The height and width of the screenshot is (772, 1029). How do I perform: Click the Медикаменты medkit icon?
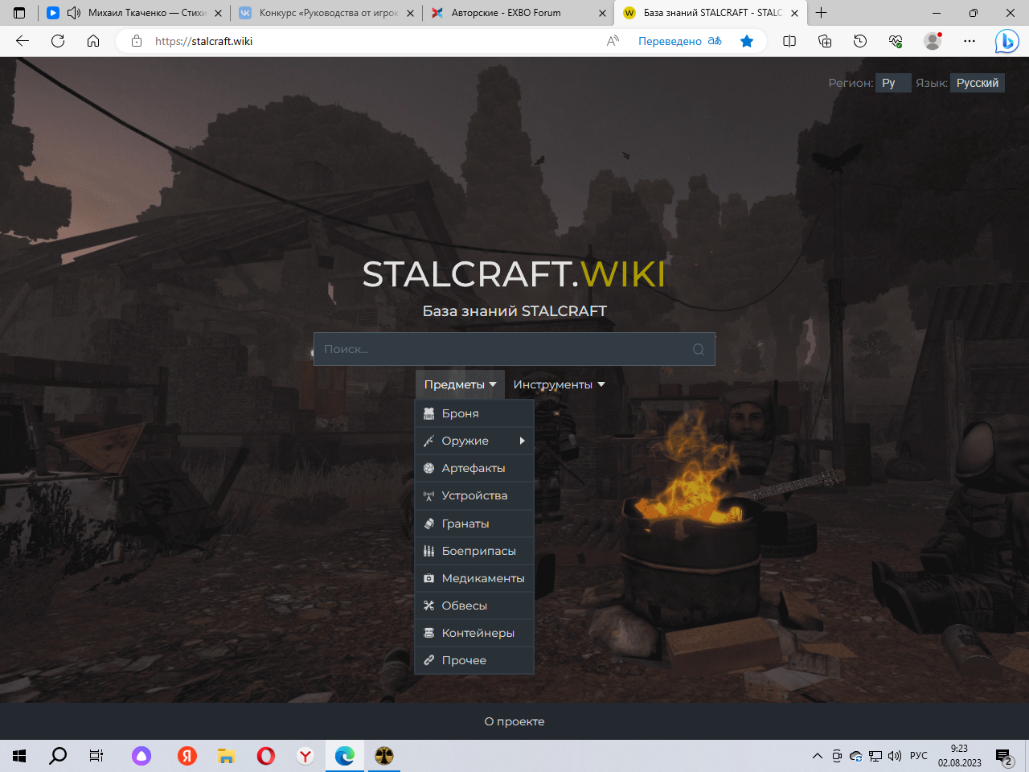pos(429,578)
